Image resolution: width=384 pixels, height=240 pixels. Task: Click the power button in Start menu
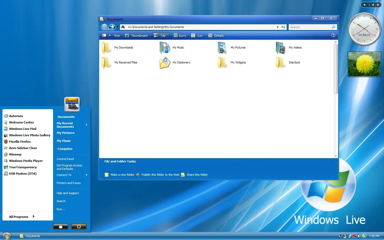tap(79, 226)
